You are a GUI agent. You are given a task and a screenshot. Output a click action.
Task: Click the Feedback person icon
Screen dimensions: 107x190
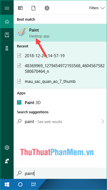click(x=7, y=161)
